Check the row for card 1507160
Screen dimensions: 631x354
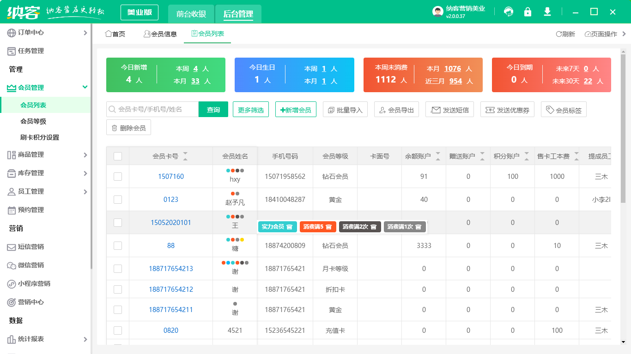[x=118, y=177]
